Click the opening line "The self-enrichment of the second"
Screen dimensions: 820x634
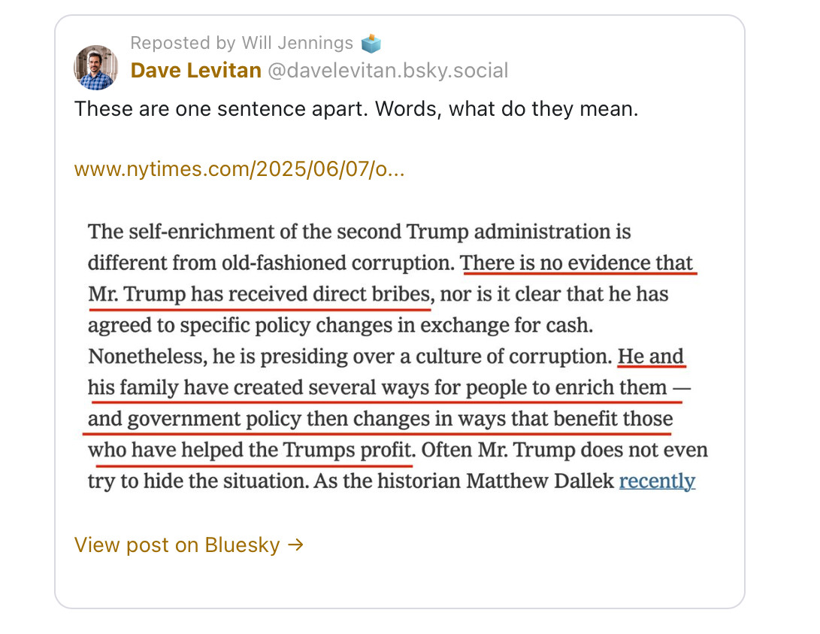278,232
